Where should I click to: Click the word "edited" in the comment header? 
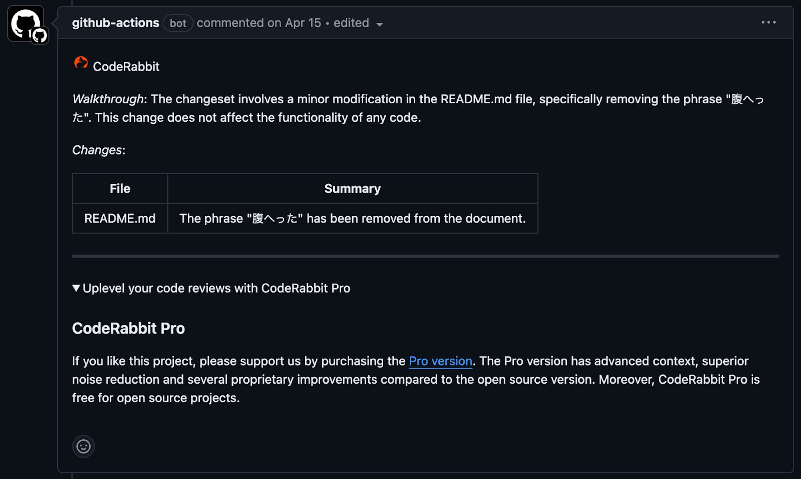pyautogui.click(x=351, y=23)
